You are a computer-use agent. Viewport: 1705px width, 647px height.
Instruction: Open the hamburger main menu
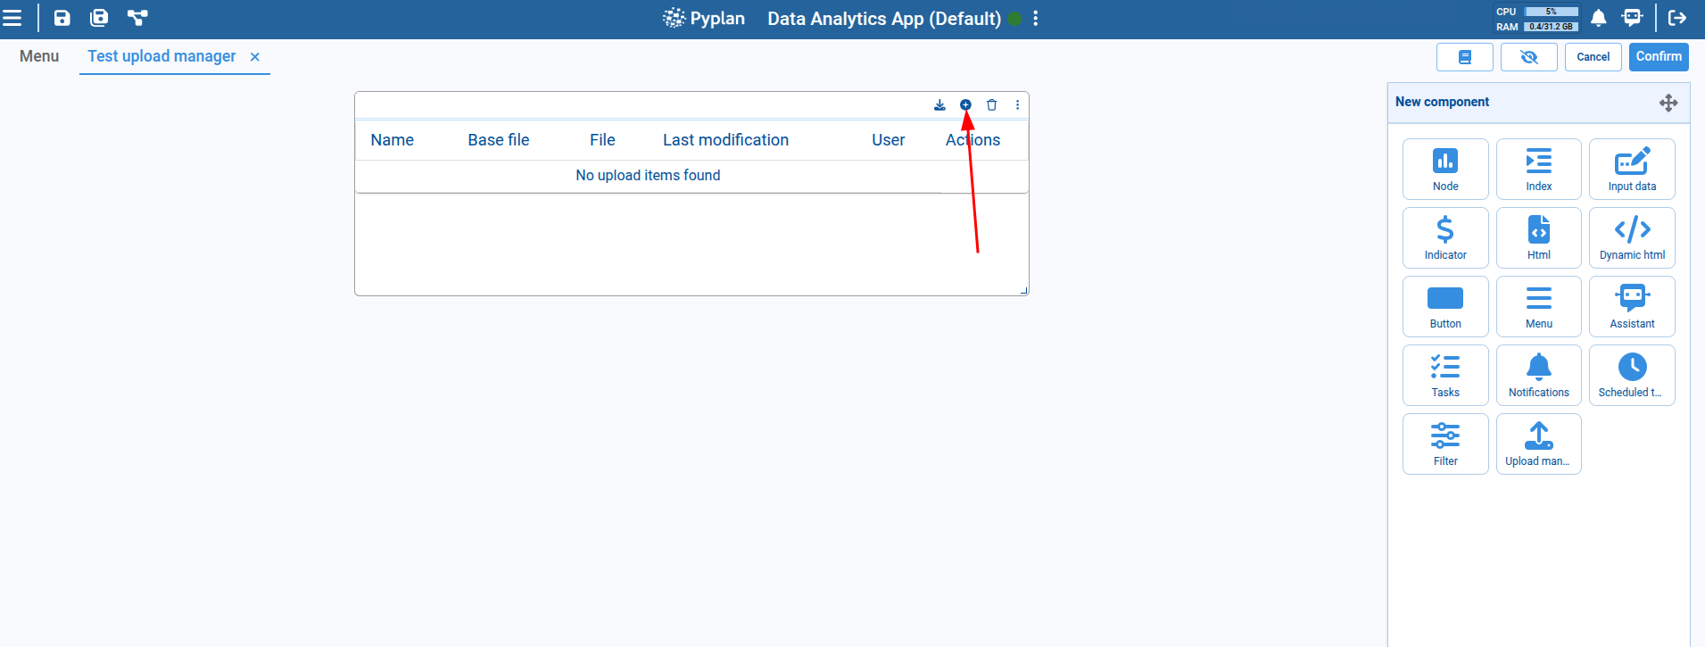pos(12,18)
